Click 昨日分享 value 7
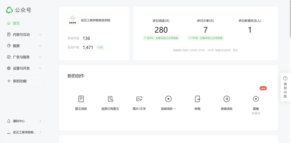The height and width of the screenshot is (143, 291). pos(205,30)
